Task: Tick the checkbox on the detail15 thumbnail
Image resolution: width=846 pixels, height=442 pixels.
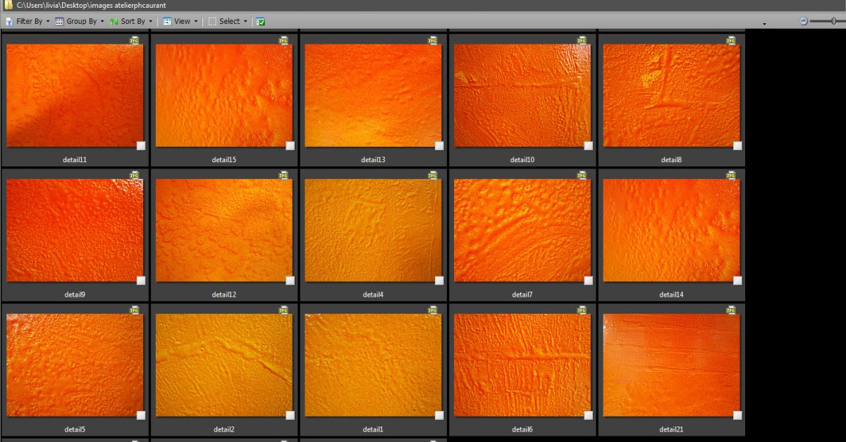Action: 290,146
